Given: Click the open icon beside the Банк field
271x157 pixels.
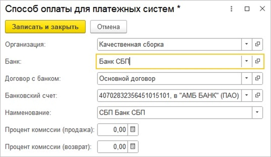Looking at the screenshot, I should coord(257,61).
